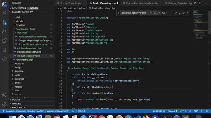Click the compare changes editor icon

tap(195, 3)
